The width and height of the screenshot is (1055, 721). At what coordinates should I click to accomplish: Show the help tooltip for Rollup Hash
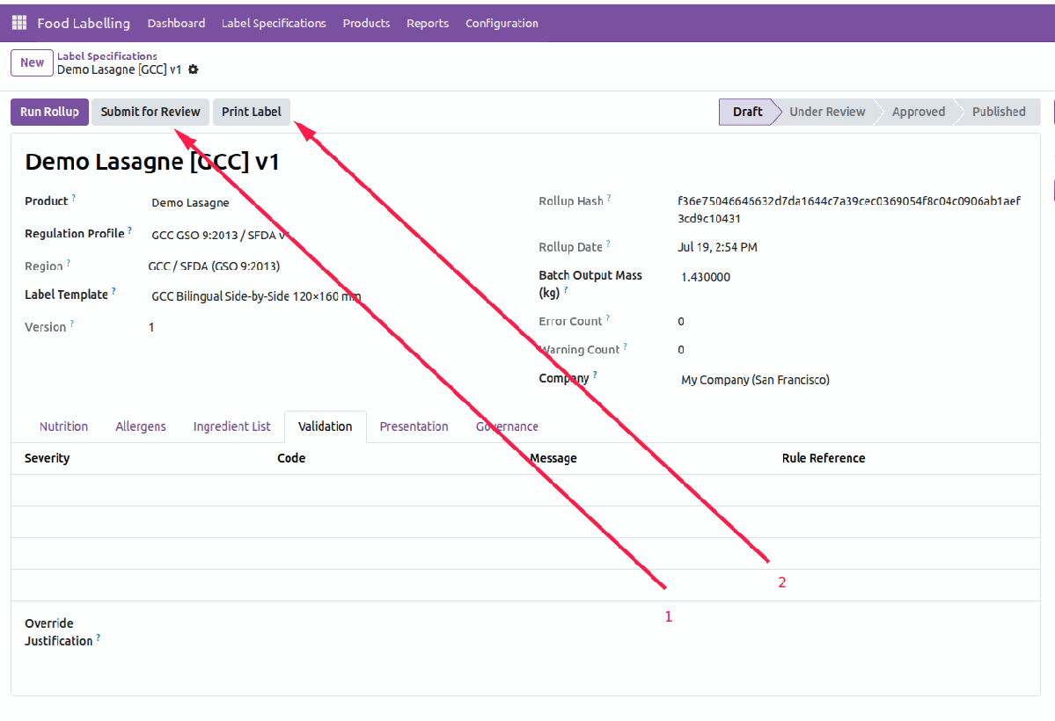(609, 198)
